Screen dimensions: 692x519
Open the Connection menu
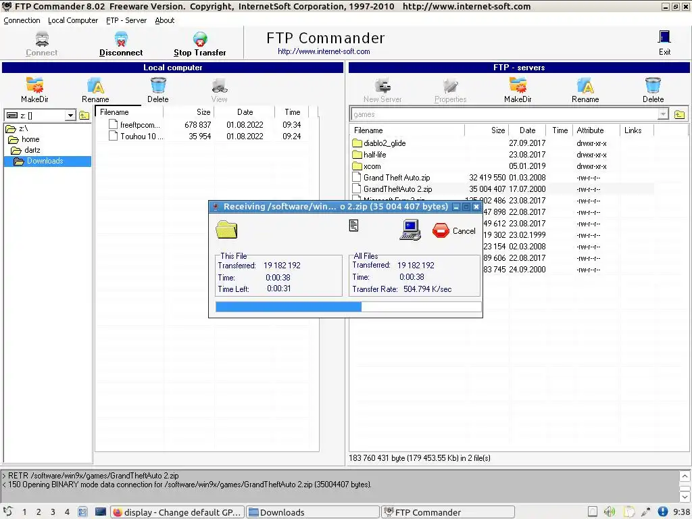pyautogui.click(x=22, y=20)
